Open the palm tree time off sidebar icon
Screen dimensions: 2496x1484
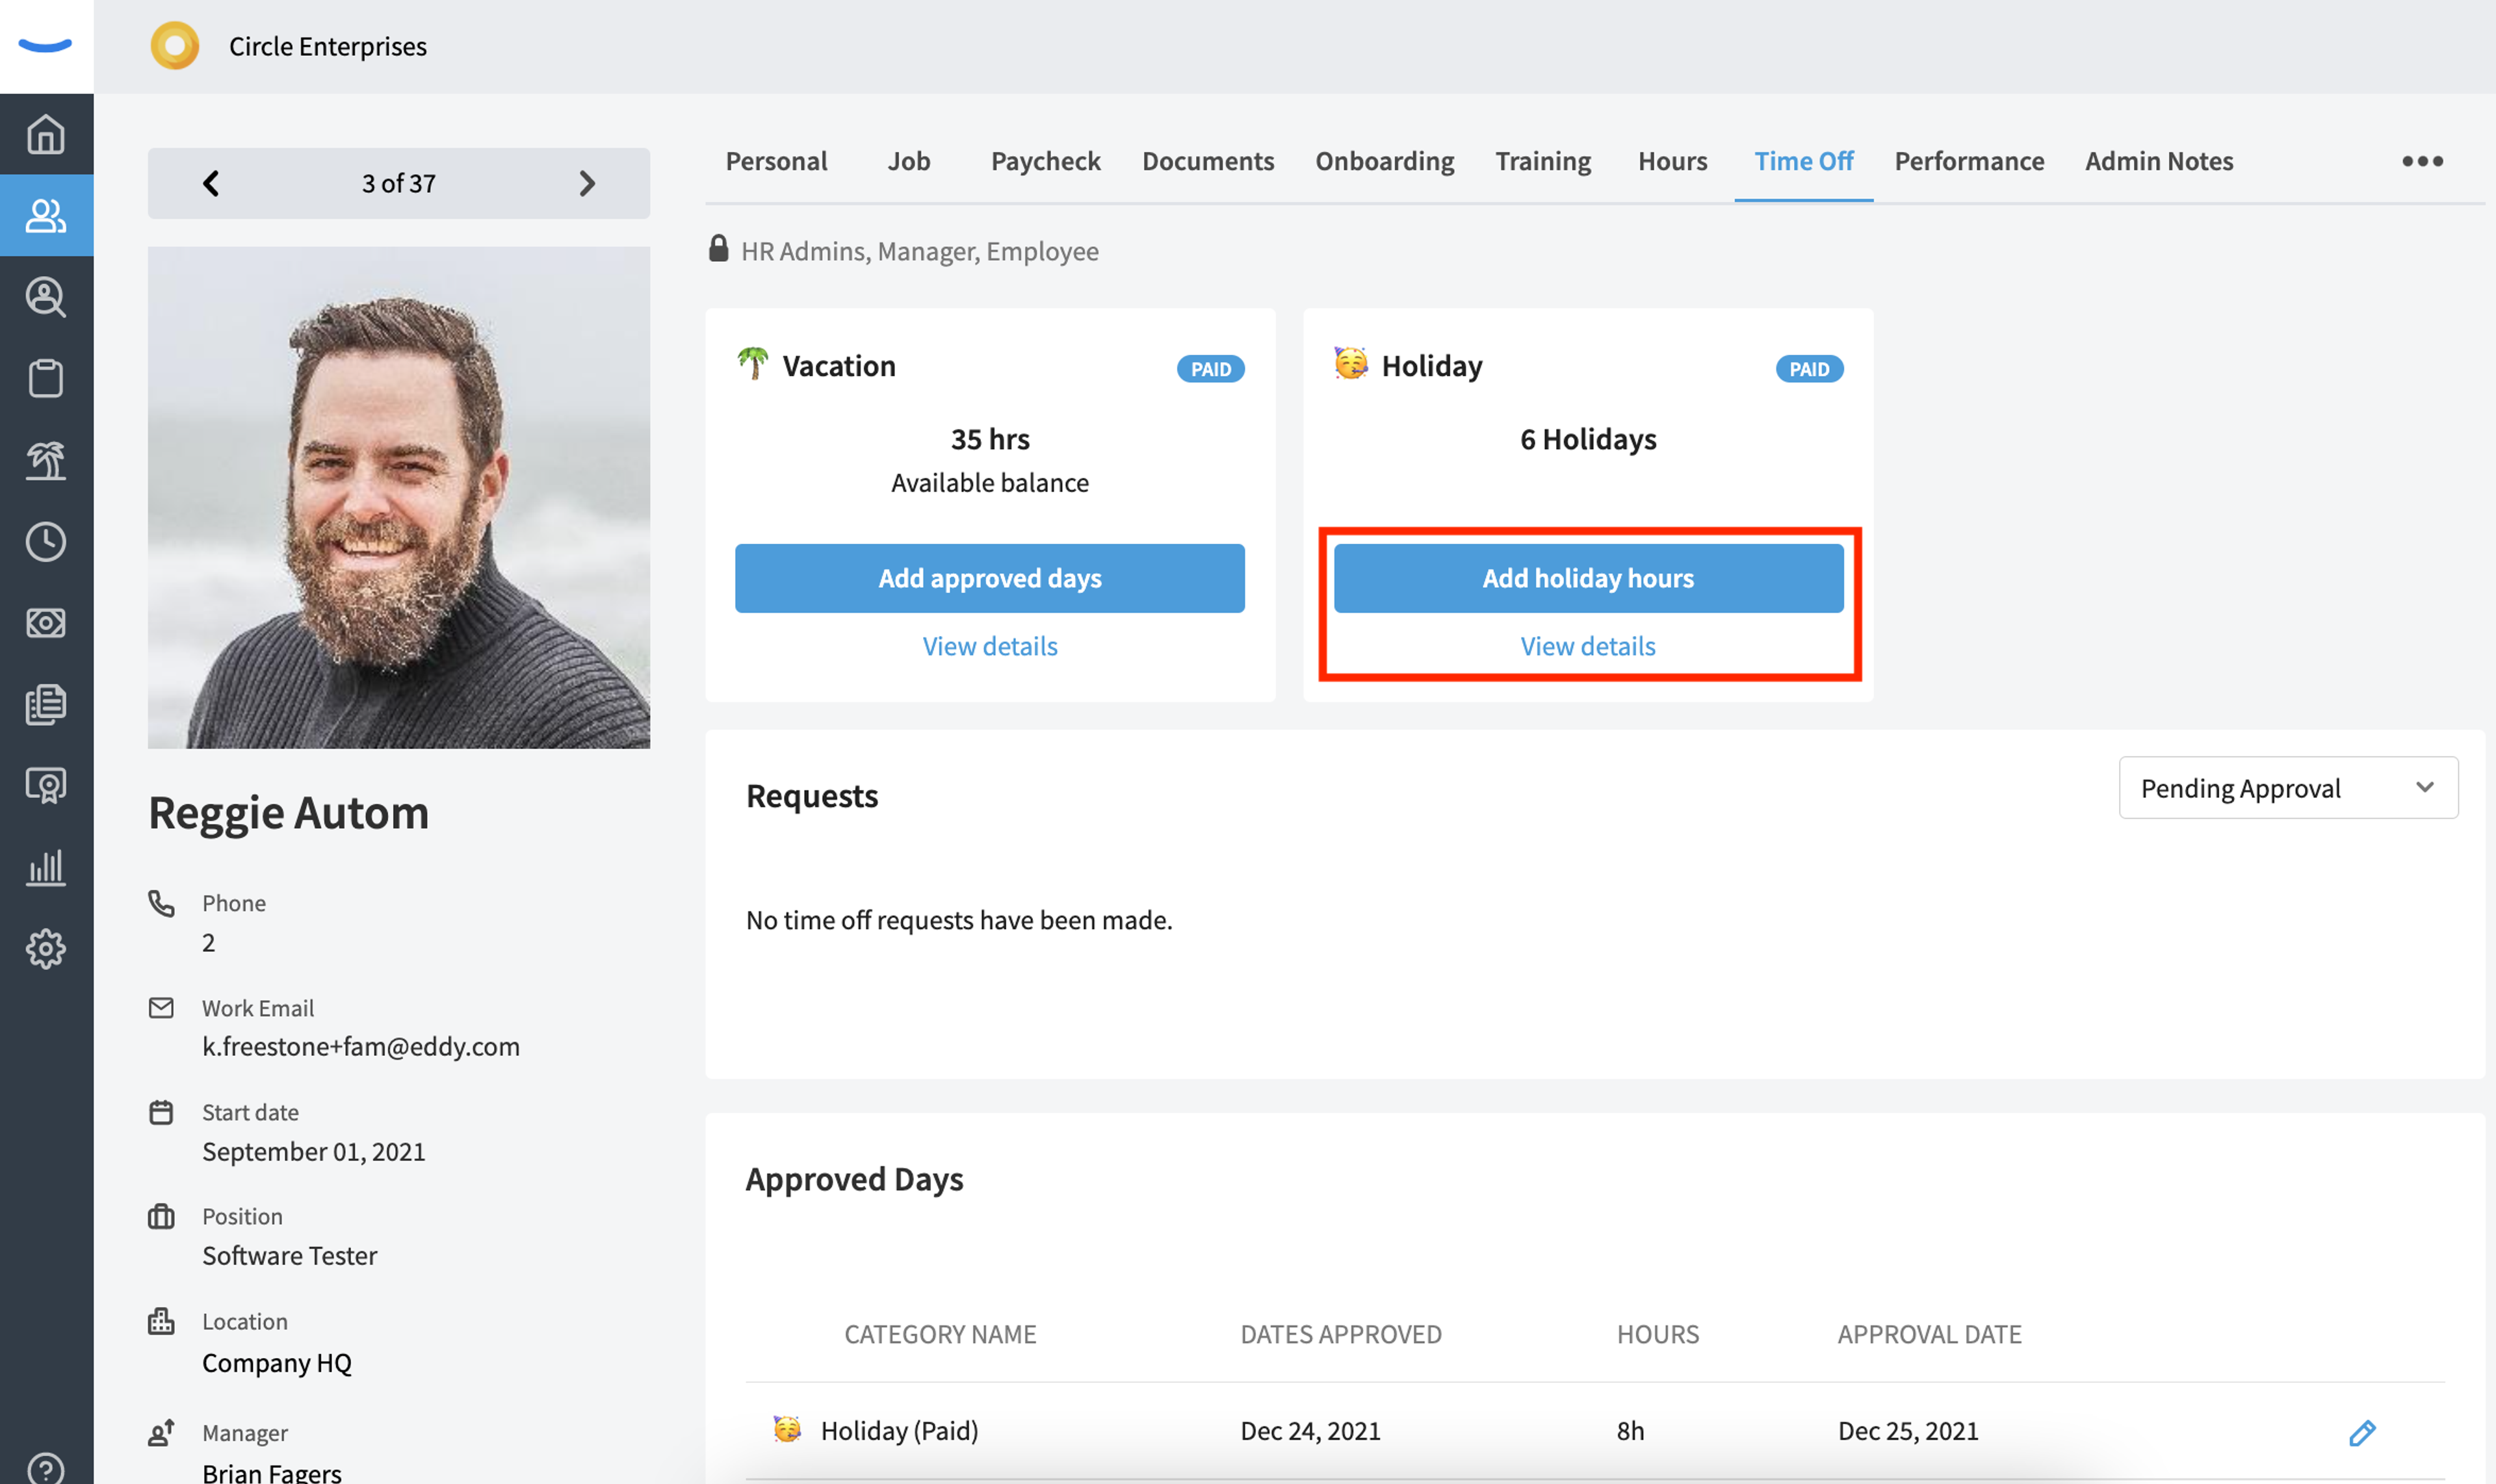[46, 460]
